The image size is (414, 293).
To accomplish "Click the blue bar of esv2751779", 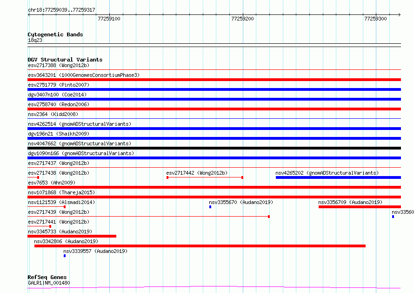I will pos(214,89).
